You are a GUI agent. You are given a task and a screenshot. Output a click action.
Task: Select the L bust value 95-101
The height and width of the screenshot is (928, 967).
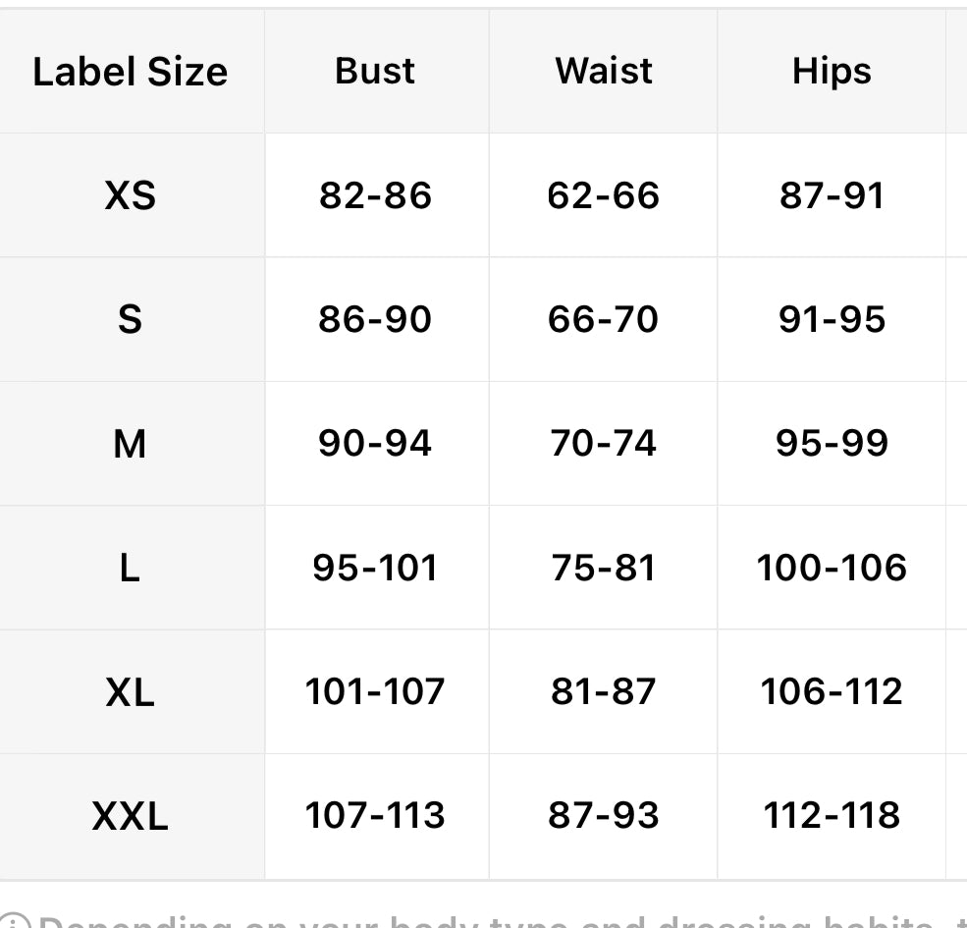click(375, 568)
